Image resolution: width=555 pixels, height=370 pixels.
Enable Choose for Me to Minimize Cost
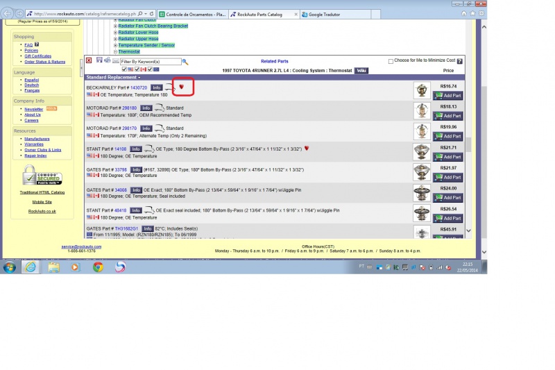point(391,61)
